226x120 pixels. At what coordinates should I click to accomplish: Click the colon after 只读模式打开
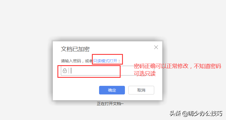tap(119, 61)
